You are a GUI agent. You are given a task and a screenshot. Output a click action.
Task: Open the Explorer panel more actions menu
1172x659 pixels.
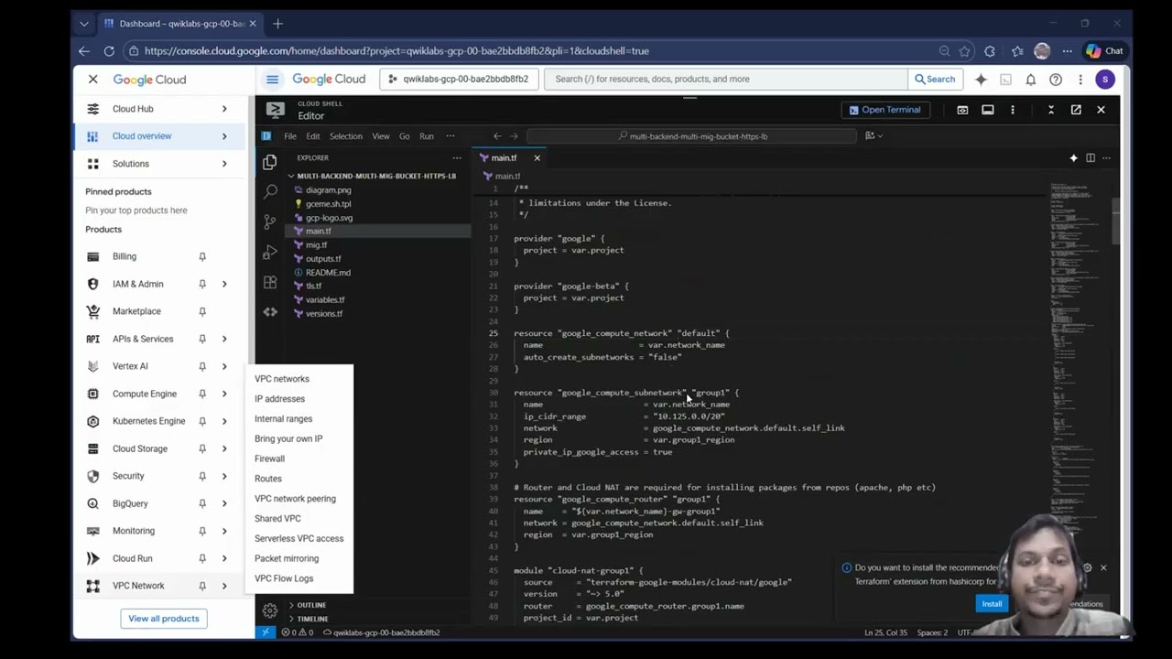(457, 157)
